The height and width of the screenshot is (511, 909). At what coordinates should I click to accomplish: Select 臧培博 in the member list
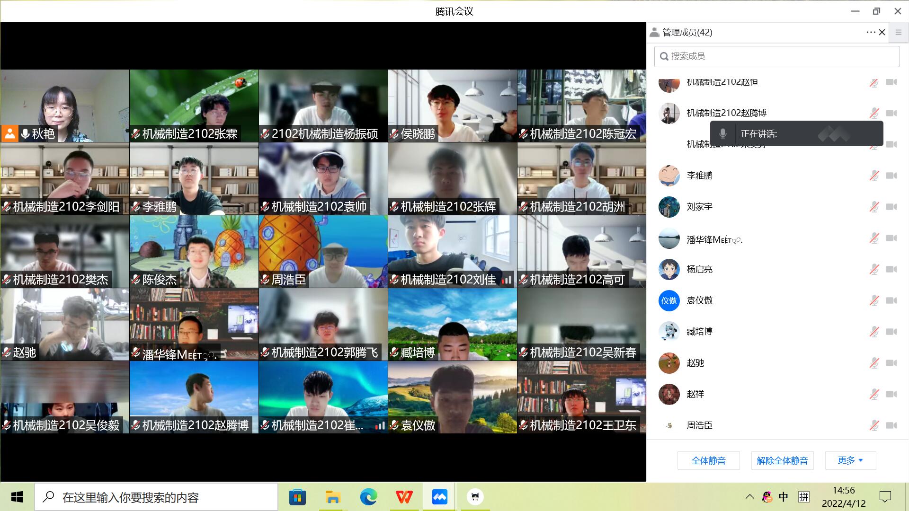699,332
